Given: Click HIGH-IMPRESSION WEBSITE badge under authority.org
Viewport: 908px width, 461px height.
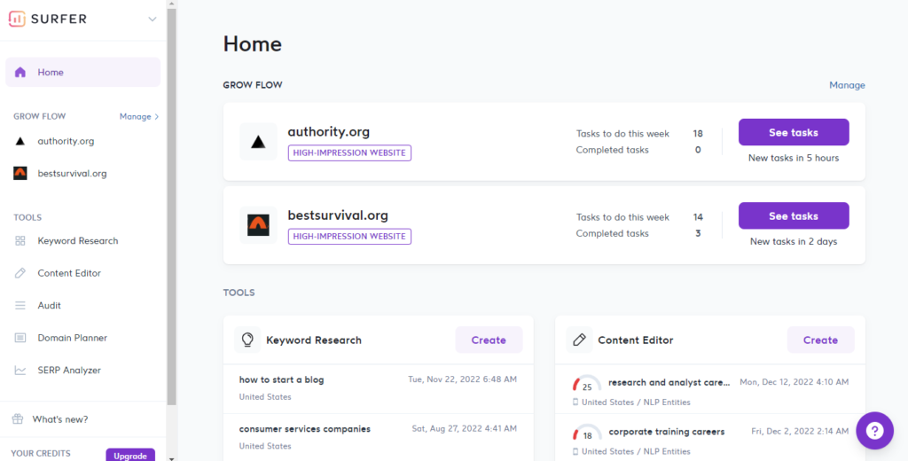Looking at the screenshot, I should pos(349,152).
